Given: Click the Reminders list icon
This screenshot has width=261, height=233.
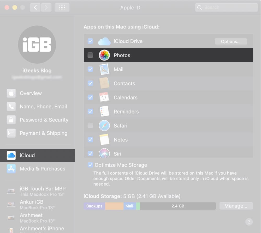Looking at the screenshot, I should point(104,111).
